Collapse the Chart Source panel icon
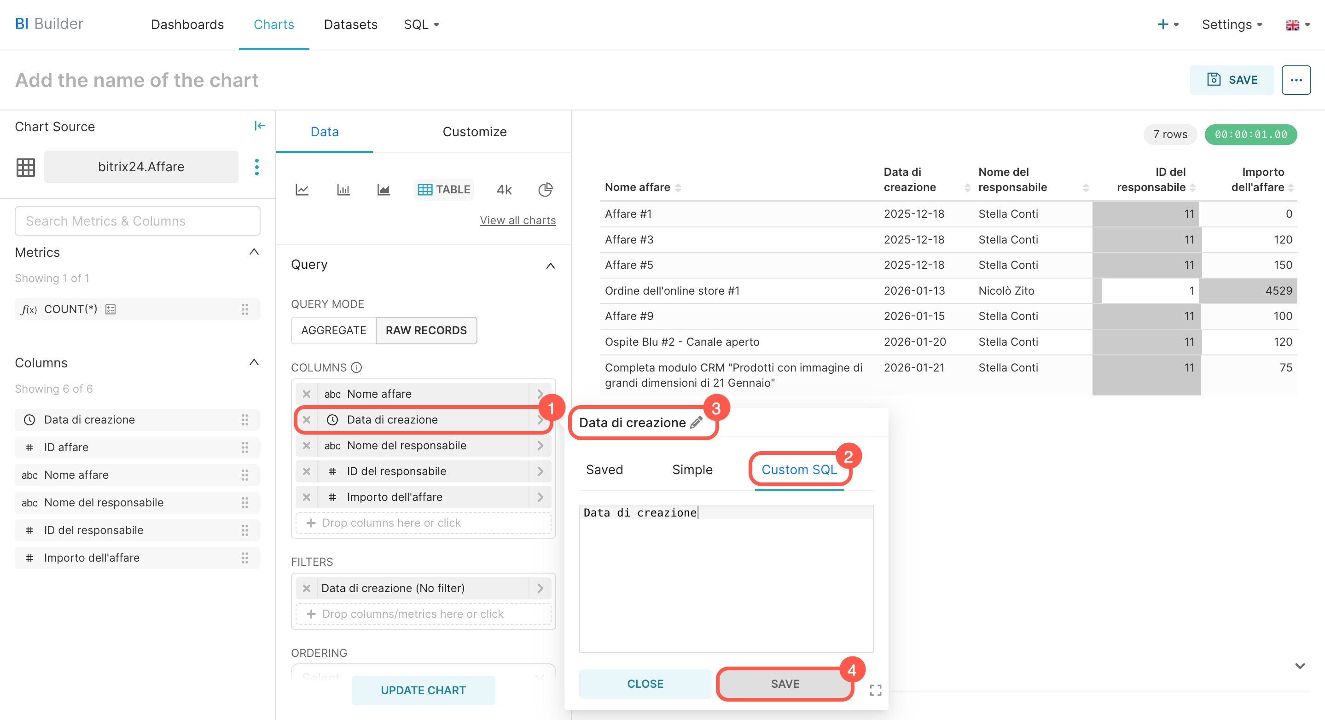 260,126
